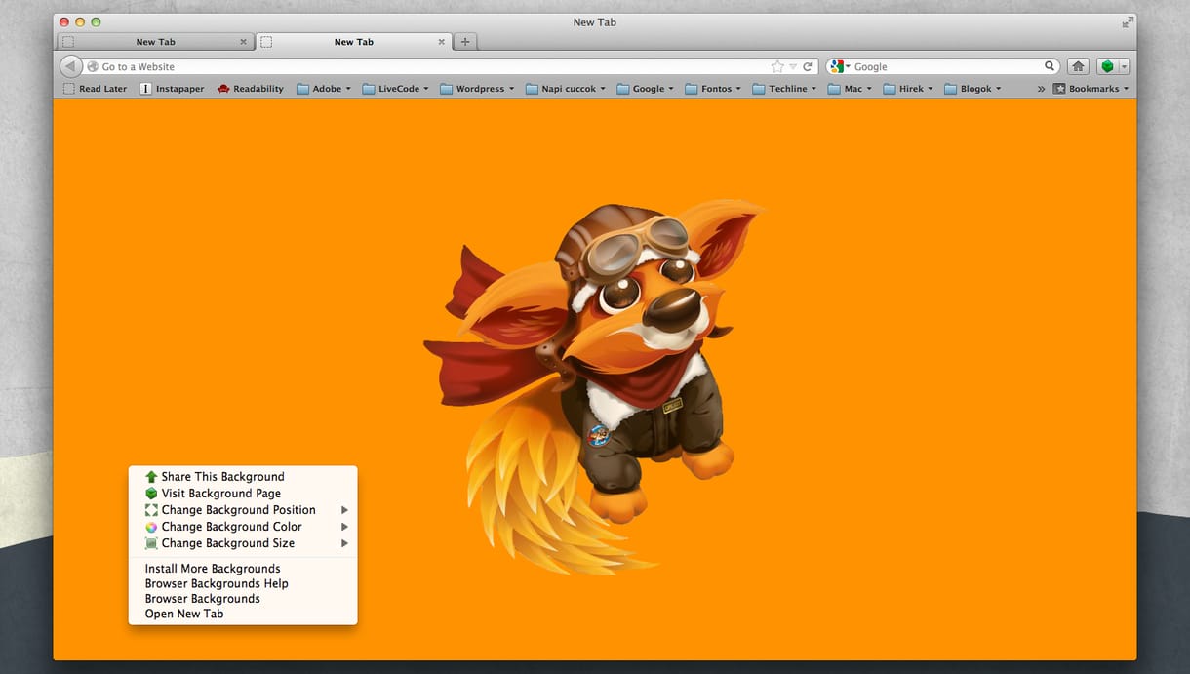The width and height of the screenshot is (1190, 674).
Task: Expand the Google bookmarks folder
Action: click(645, 89)
